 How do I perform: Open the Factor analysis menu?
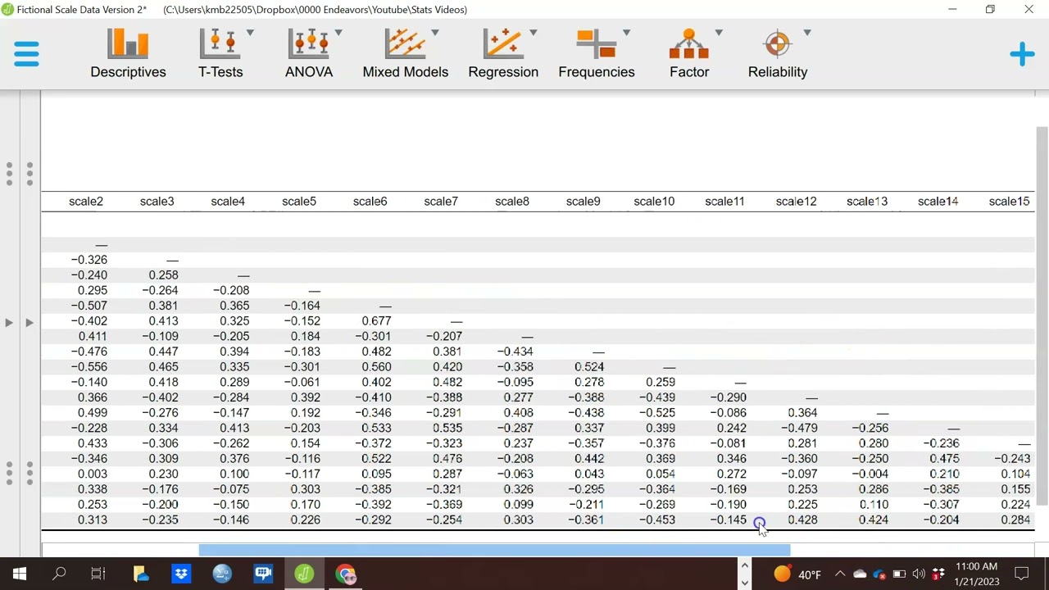[689, 54]
